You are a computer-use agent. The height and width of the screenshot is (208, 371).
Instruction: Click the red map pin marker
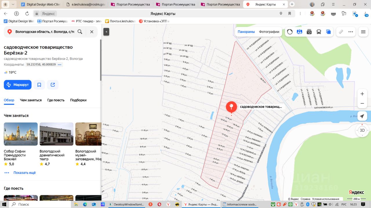click(231, 107)
